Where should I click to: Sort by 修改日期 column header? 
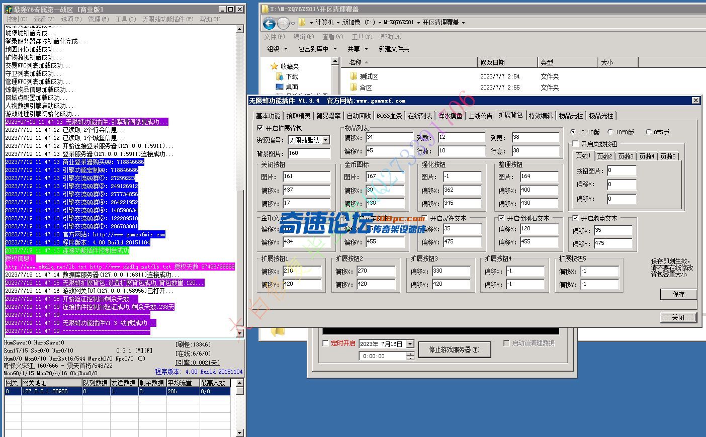point(506,62)
